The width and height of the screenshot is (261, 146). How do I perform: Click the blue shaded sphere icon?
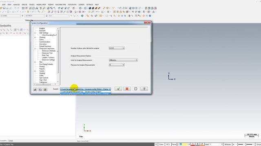tap(90, 8)
